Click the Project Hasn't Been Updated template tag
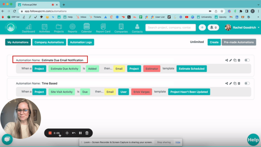This screenshot has width=261, height=147. click(189, 92)
